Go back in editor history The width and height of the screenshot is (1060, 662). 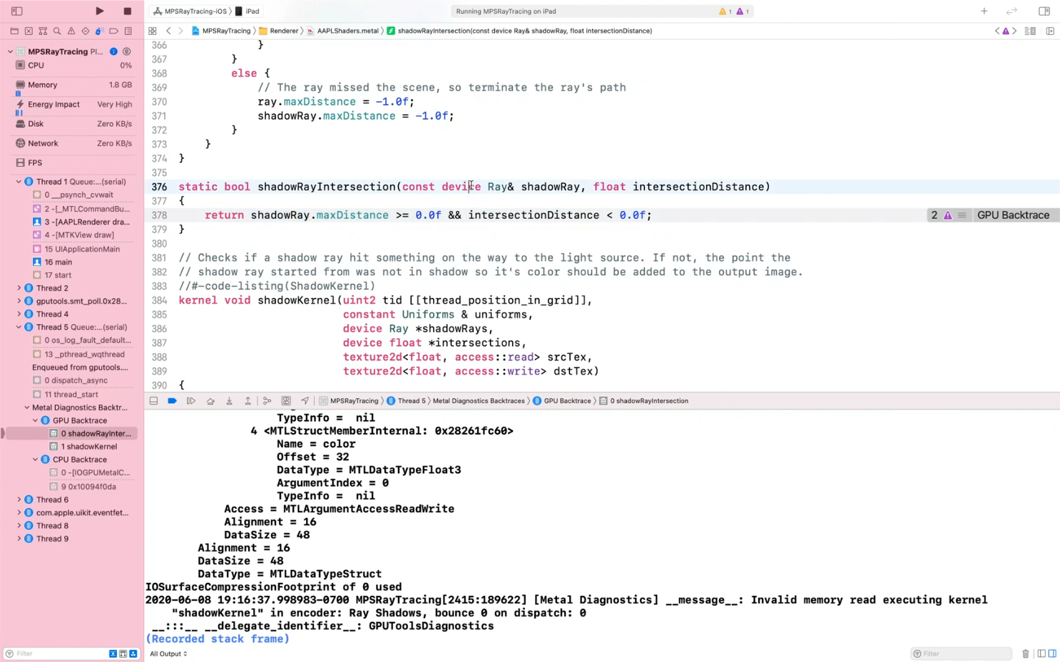168,31
